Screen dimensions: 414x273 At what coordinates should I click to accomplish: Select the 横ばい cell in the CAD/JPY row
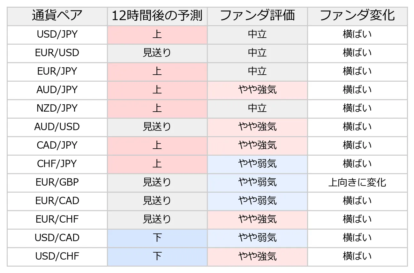(x=358, y=145)
